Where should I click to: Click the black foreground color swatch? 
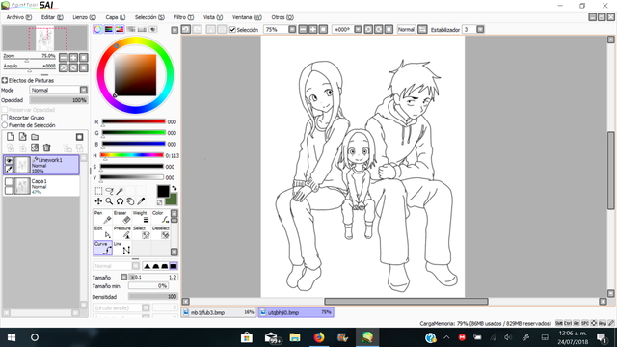pos(163,191)
